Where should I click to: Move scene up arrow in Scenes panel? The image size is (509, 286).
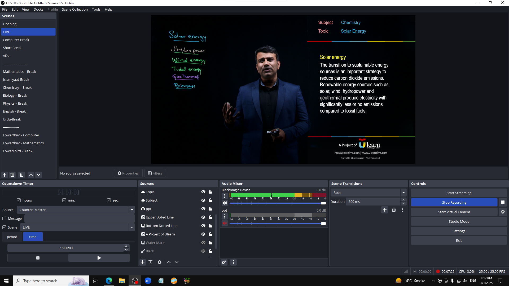coord(31,175)
